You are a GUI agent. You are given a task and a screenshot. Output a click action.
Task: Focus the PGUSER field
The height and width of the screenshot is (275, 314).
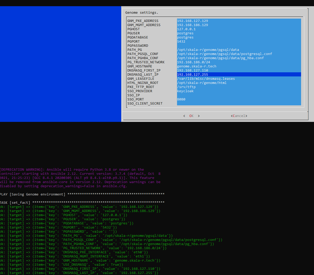(x=239, y=33)
